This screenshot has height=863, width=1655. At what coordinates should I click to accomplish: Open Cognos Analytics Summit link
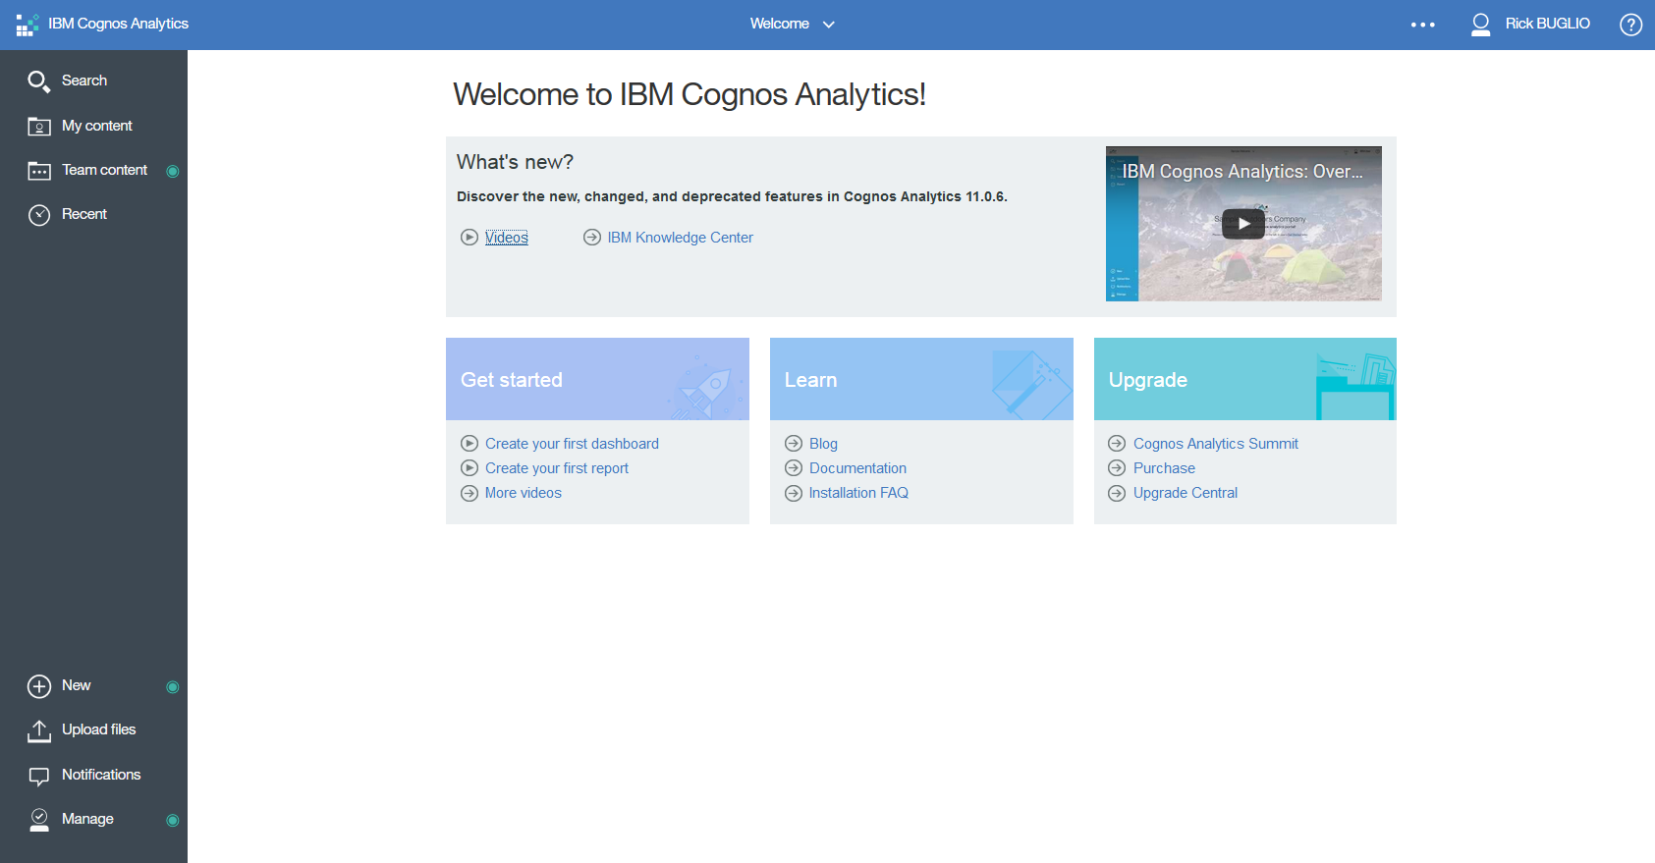click(x=1216, y=444)
